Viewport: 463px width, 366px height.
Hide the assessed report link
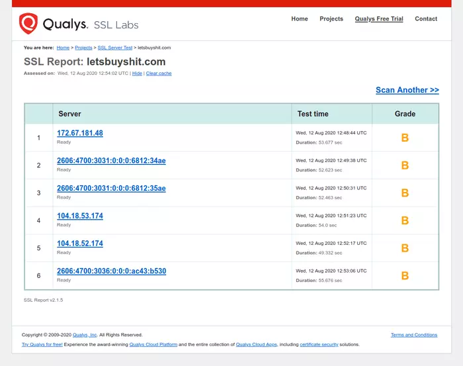point(137,73)
